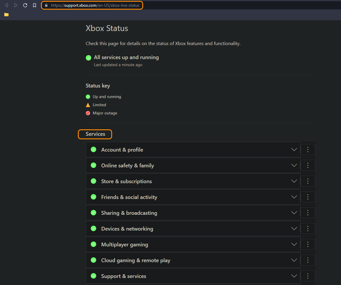This screenshot has width=341, height=285.
Task: Expand Support & services chevron
Action: (x=294, y=276)
